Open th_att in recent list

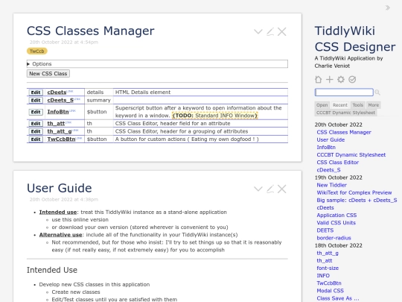(325, 261)
